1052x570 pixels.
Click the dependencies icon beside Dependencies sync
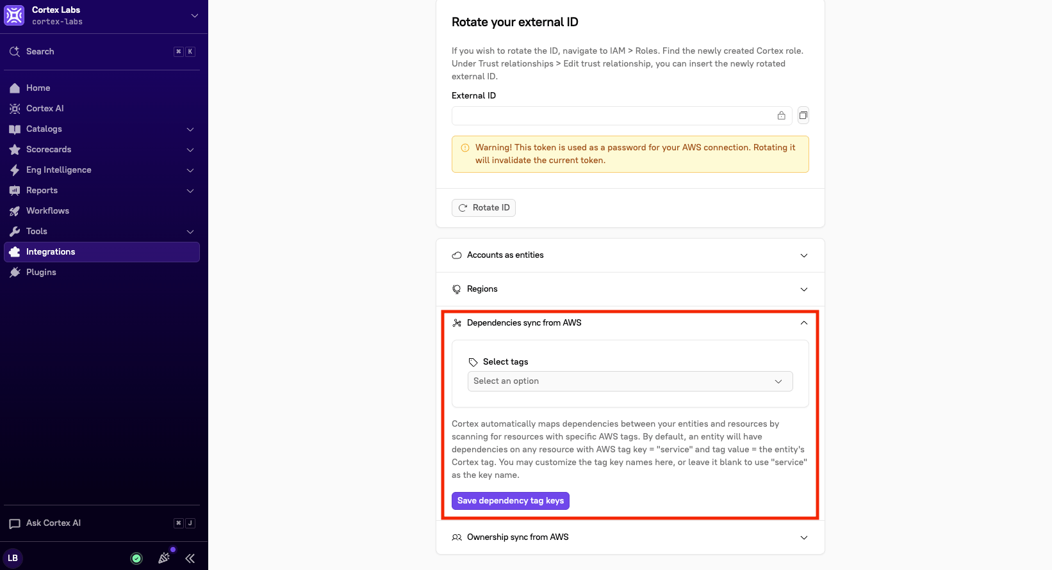pos(457,323)
